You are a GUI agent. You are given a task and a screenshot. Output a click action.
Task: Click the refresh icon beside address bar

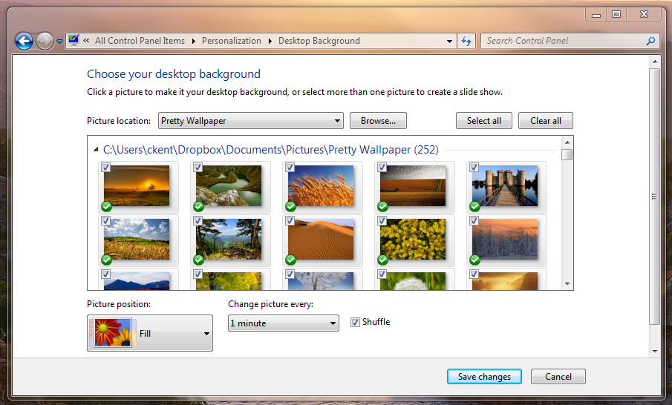pyautogui.click(x=466, y=42)
